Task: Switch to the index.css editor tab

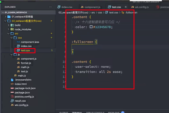Action: pos(65,7)
